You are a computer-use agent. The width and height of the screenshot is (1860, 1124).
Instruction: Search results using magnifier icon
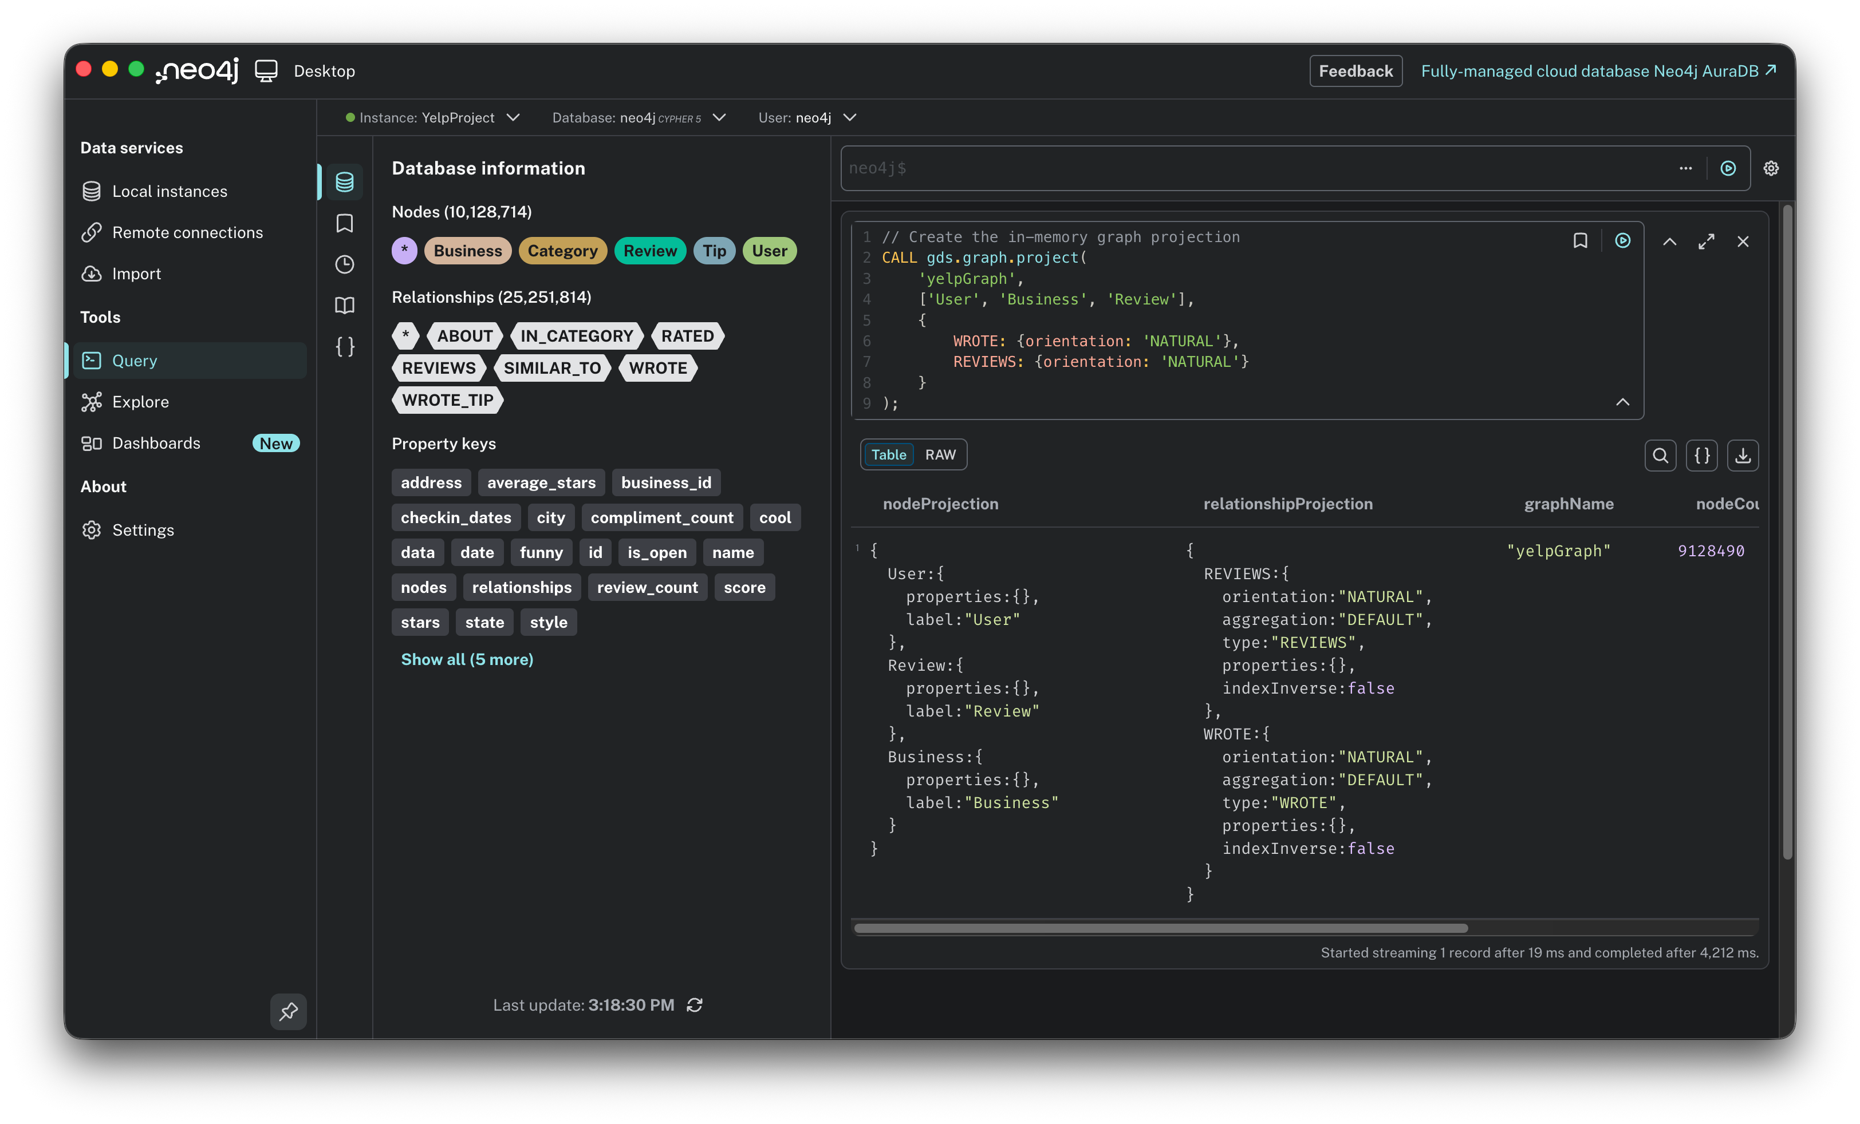[x=1660, y=455]
